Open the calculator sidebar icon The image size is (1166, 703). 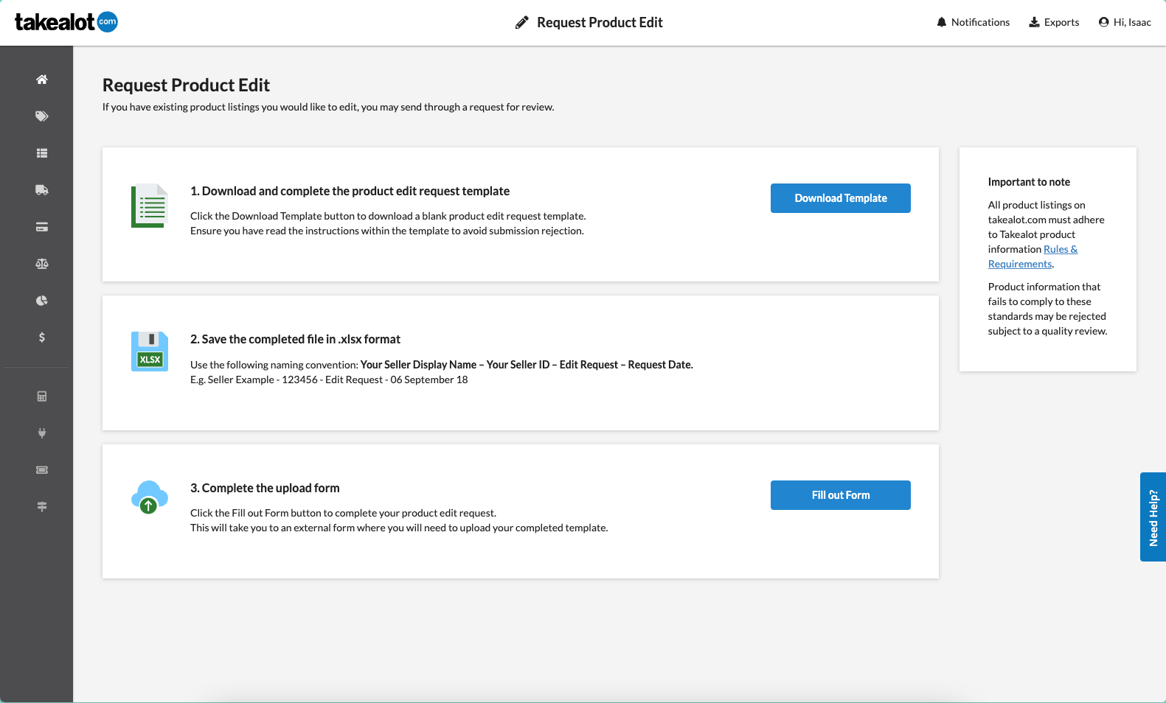(x=42, y=396)
